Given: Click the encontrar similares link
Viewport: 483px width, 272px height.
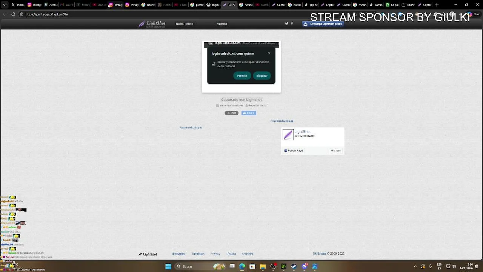Looking at the screenshot, I should click(230, 105).
